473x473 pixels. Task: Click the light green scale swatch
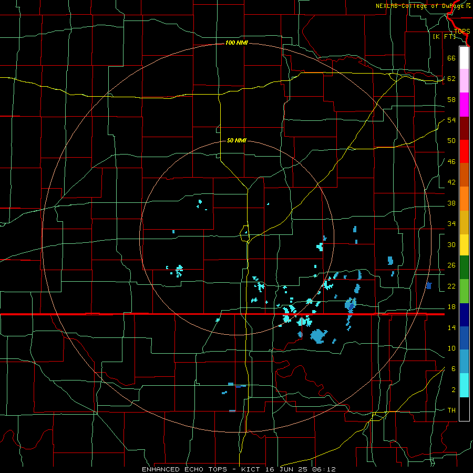(464, 291)
